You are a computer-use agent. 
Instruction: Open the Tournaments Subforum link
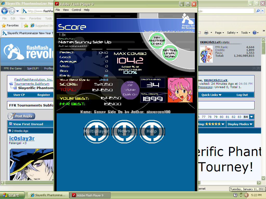32,84
